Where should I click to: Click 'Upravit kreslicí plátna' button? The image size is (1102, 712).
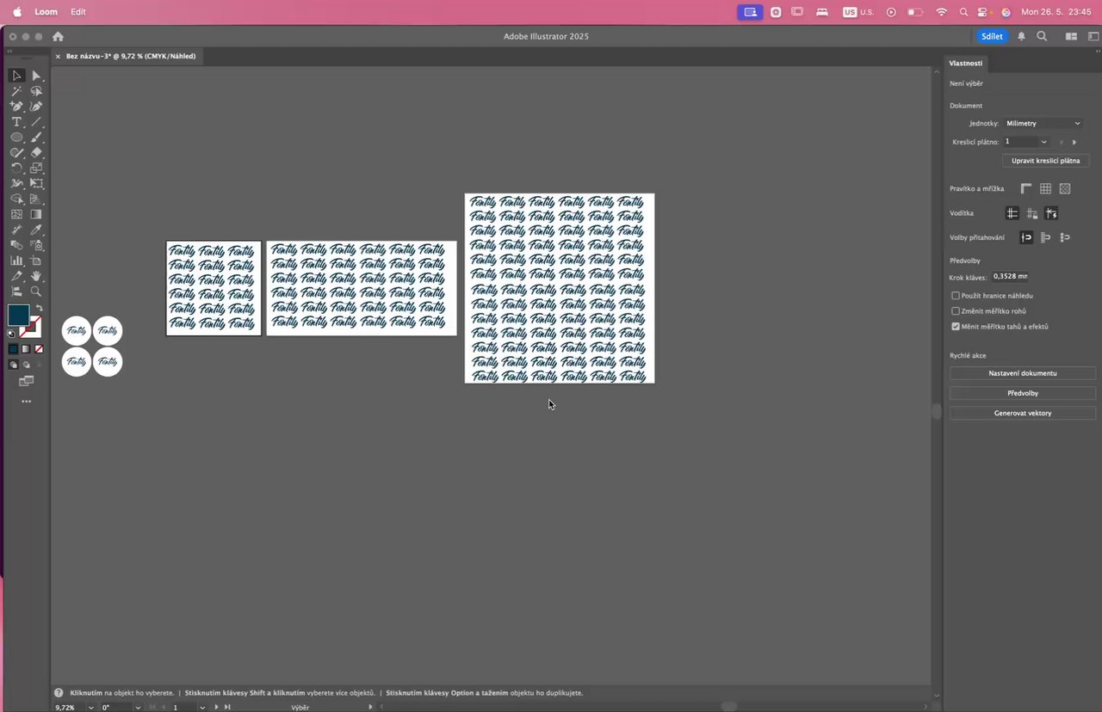[x=1046, y=161]
